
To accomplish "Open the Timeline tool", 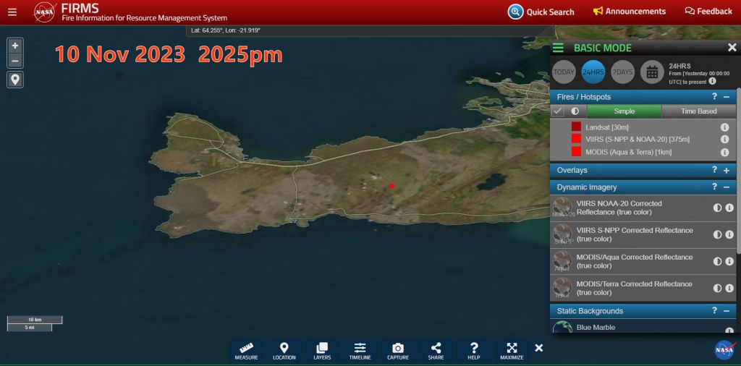I will [360, 351].
